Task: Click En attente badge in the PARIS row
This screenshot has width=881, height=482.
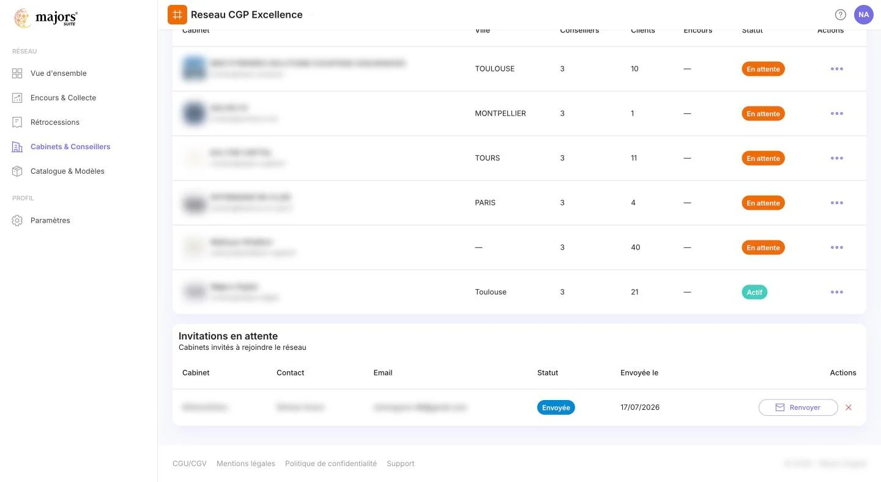Action: click(764, 203)
